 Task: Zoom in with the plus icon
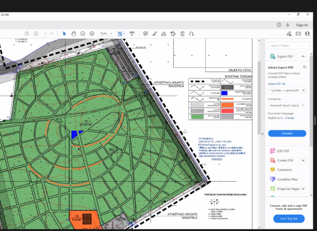92,34
